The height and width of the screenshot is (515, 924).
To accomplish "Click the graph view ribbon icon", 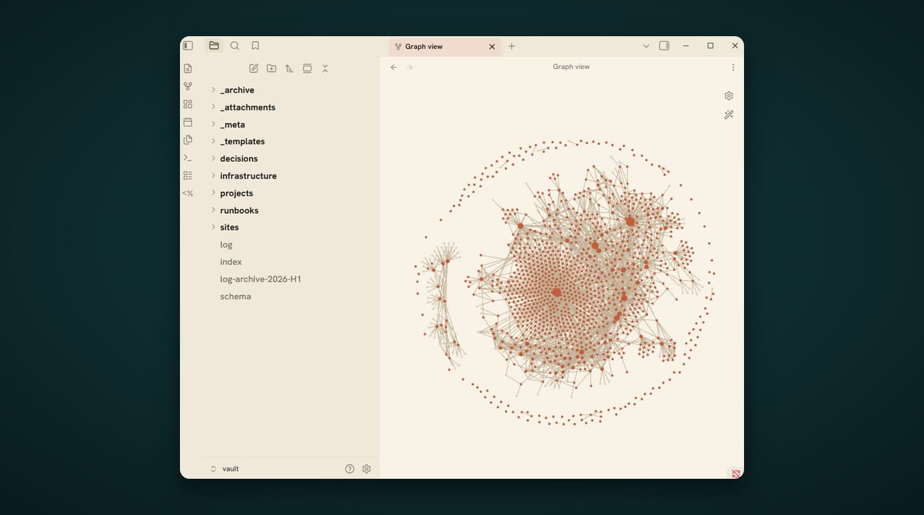I will tap(188, 87).
